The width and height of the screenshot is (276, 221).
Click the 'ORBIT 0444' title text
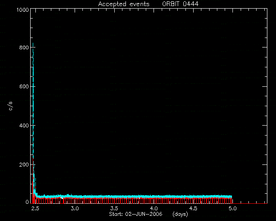180,4
